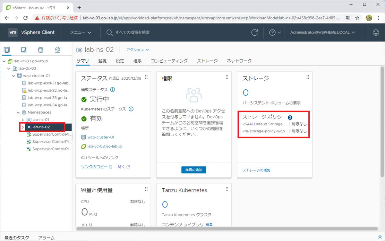Switch to the 設定 tab
Viewport: 385px width, 241px height.
(120, 61)
